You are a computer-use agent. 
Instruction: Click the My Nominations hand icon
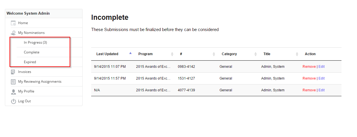(13, 33)
